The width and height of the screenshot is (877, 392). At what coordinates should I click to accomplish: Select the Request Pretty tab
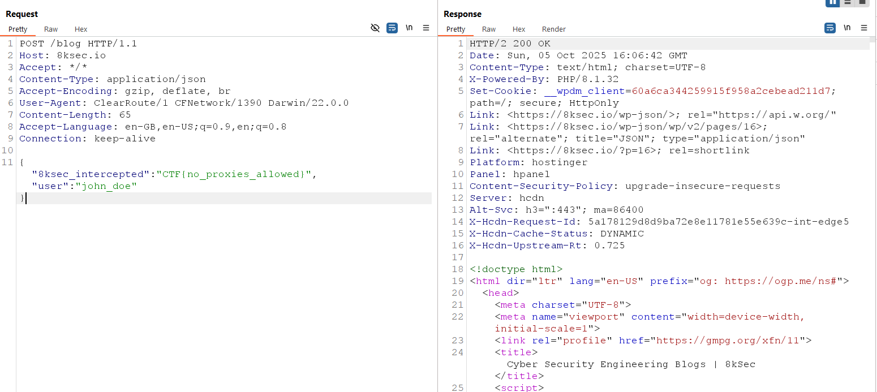pos(18,29)
